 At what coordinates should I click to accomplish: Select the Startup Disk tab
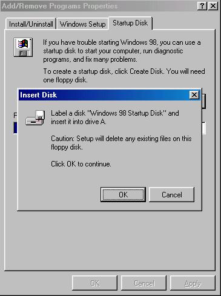[x=130, y=23]
